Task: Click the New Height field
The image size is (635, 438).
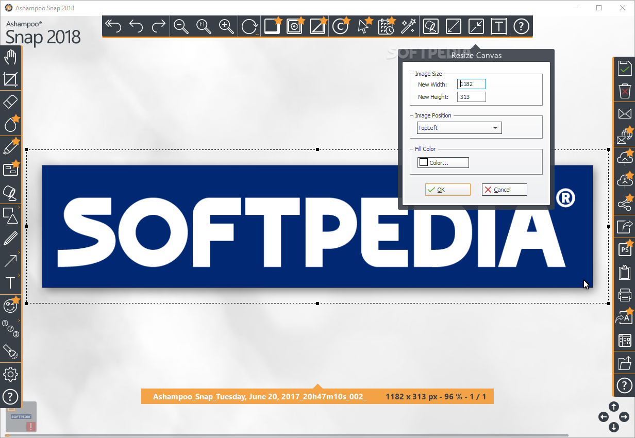Action: click(x=472, y=97)
